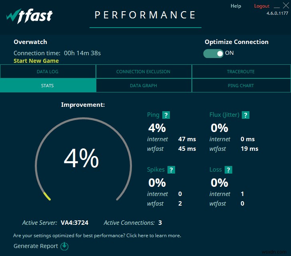Click the Improvement: heading
Screen dimensions: 291x256
pyautogui.click(x=83, y=105)
